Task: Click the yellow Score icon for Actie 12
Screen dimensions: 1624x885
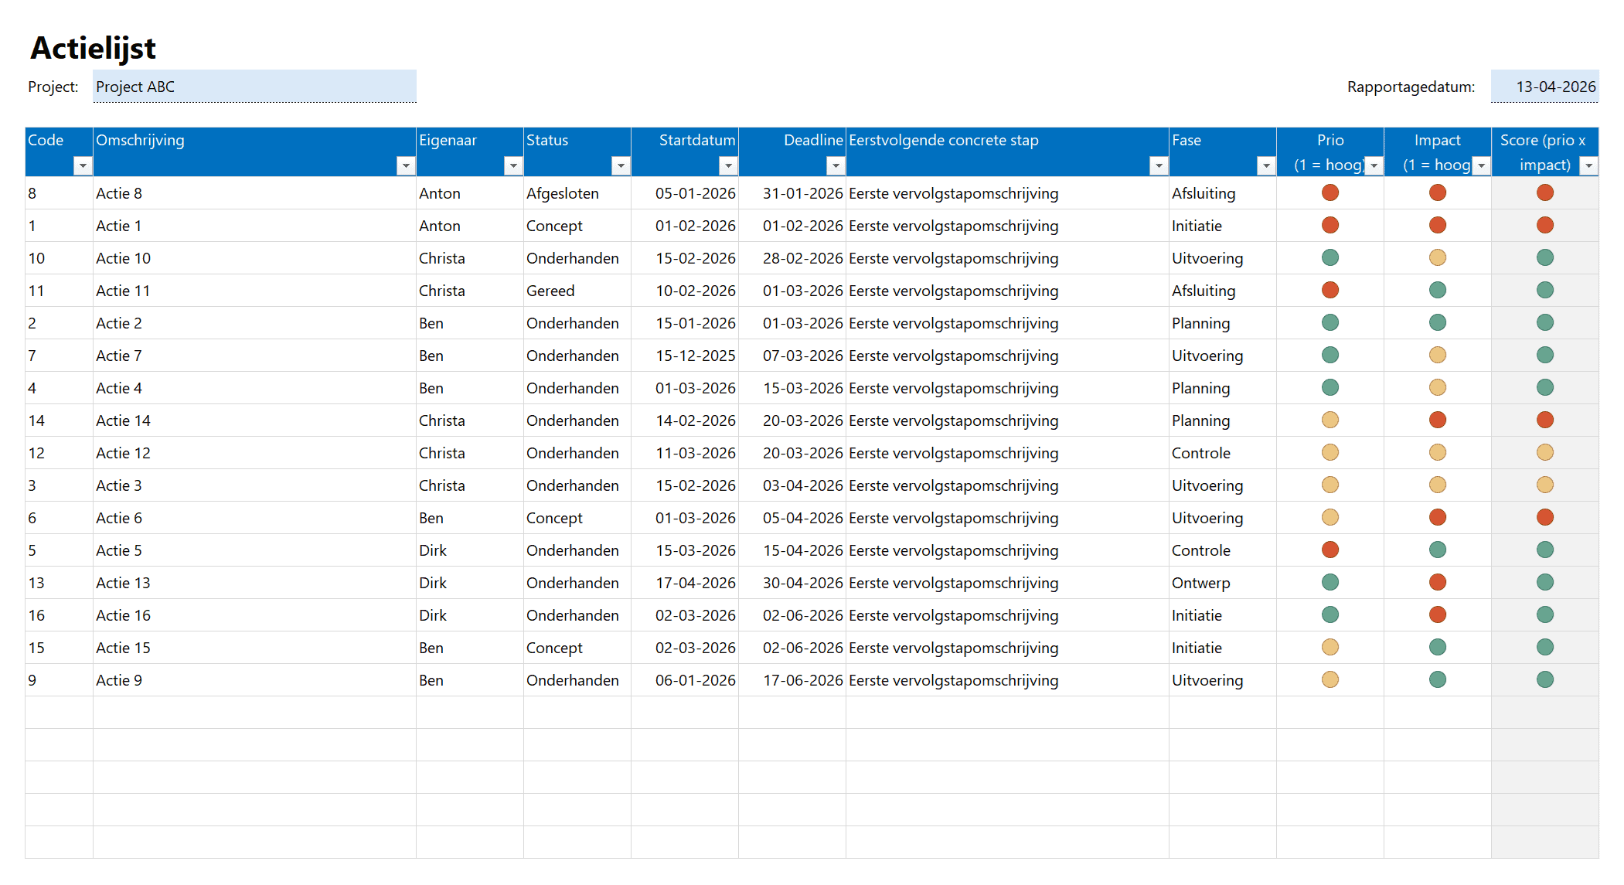Action: pyautogui.click(x=1544, y=452)
